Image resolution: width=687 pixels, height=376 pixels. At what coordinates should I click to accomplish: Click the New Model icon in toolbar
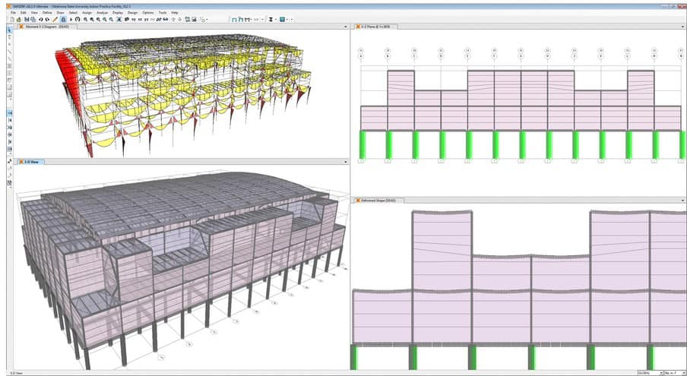(x=11, y=19)
